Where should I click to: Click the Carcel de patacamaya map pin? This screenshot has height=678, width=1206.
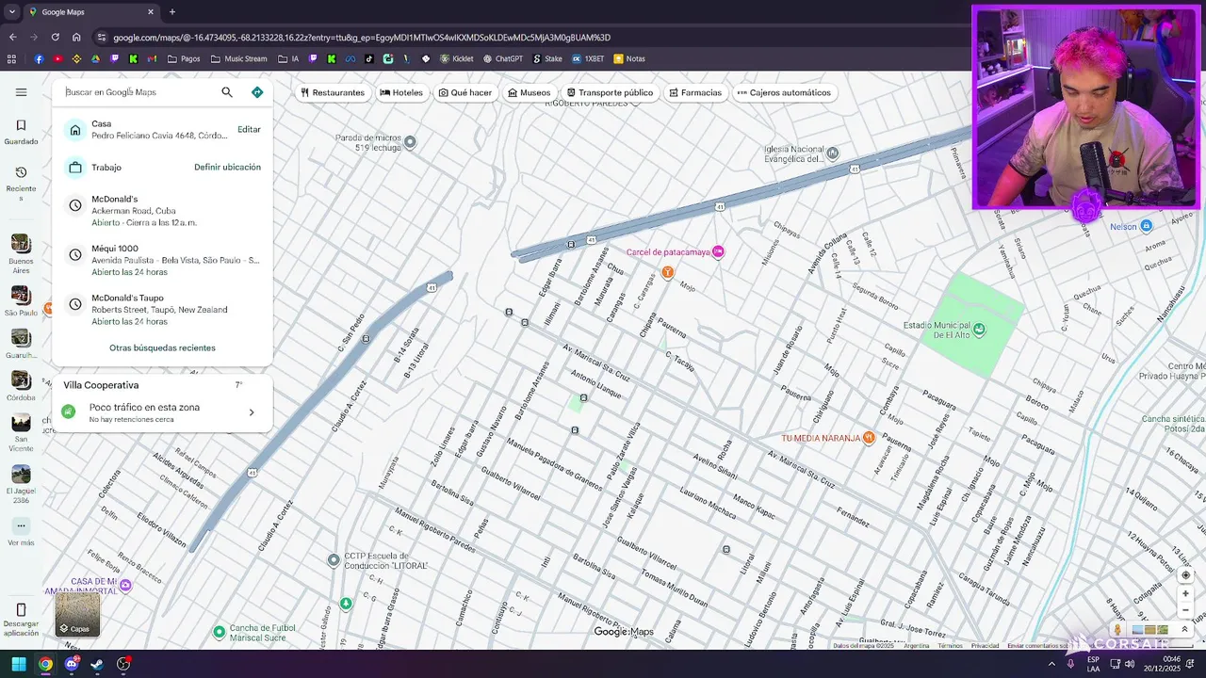[x=718, y=251]
